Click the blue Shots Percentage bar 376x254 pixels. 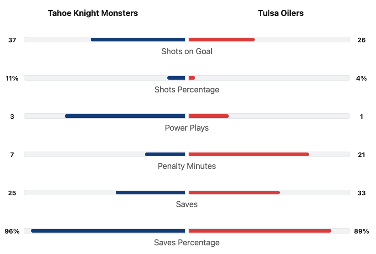tap(176, 78)
